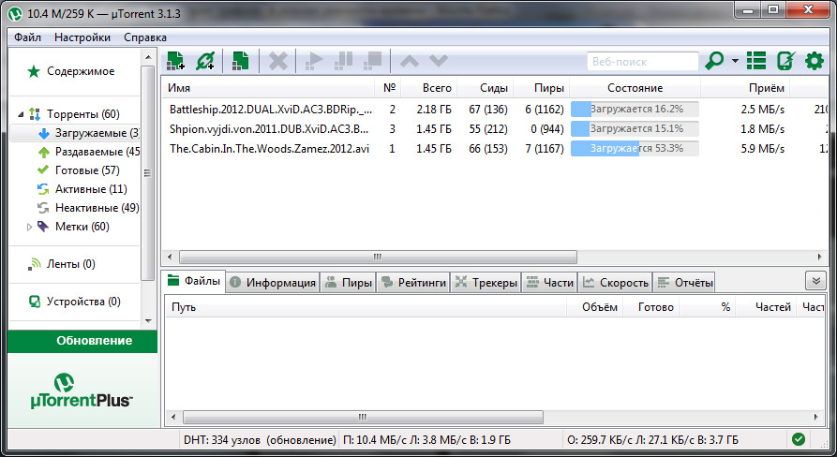Click the web search magnifier icon
The width and height of the screenshot is (837, 457).
pyautogui.click(x=714, y=61)
